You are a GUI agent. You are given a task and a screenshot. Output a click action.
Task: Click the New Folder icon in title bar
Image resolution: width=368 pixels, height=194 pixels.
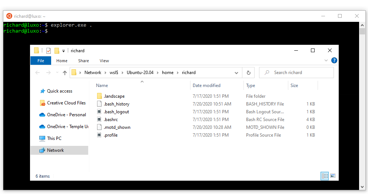[57, 51]
